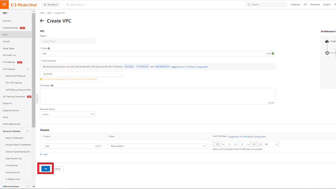Select vSwitch in the left sidebar
Screen dimensions: 336x189
tap(6, 41)
